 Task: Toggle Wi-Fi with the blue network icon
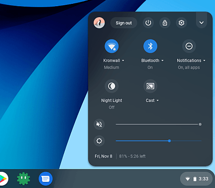click(111, 46)
